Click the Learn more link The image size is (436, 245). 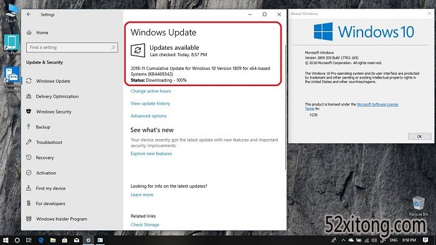pyautogui.click(x=142, y=195)
